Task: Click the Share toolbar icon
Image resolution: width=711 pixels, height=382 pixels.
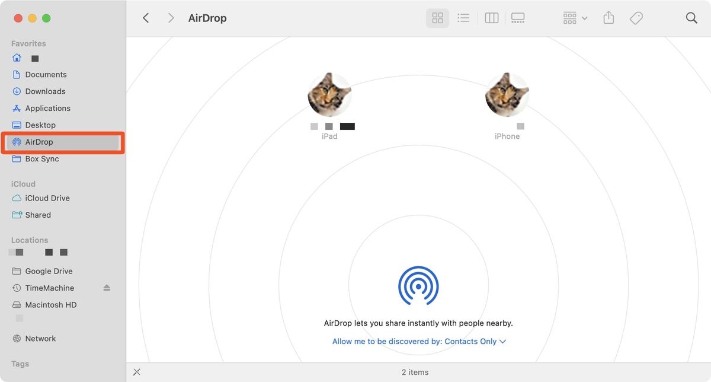Action: pyautogui.click(x=608, y=18)
